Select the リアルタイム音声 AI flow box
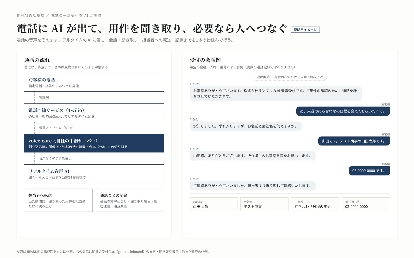 [94, 174]
